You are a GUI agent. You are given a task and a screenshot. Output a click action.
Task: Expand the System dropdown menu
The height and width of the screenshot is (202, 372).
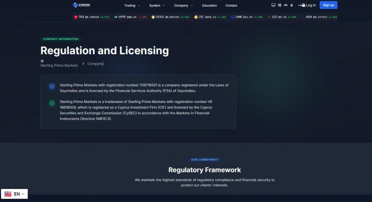coord(157,5)
